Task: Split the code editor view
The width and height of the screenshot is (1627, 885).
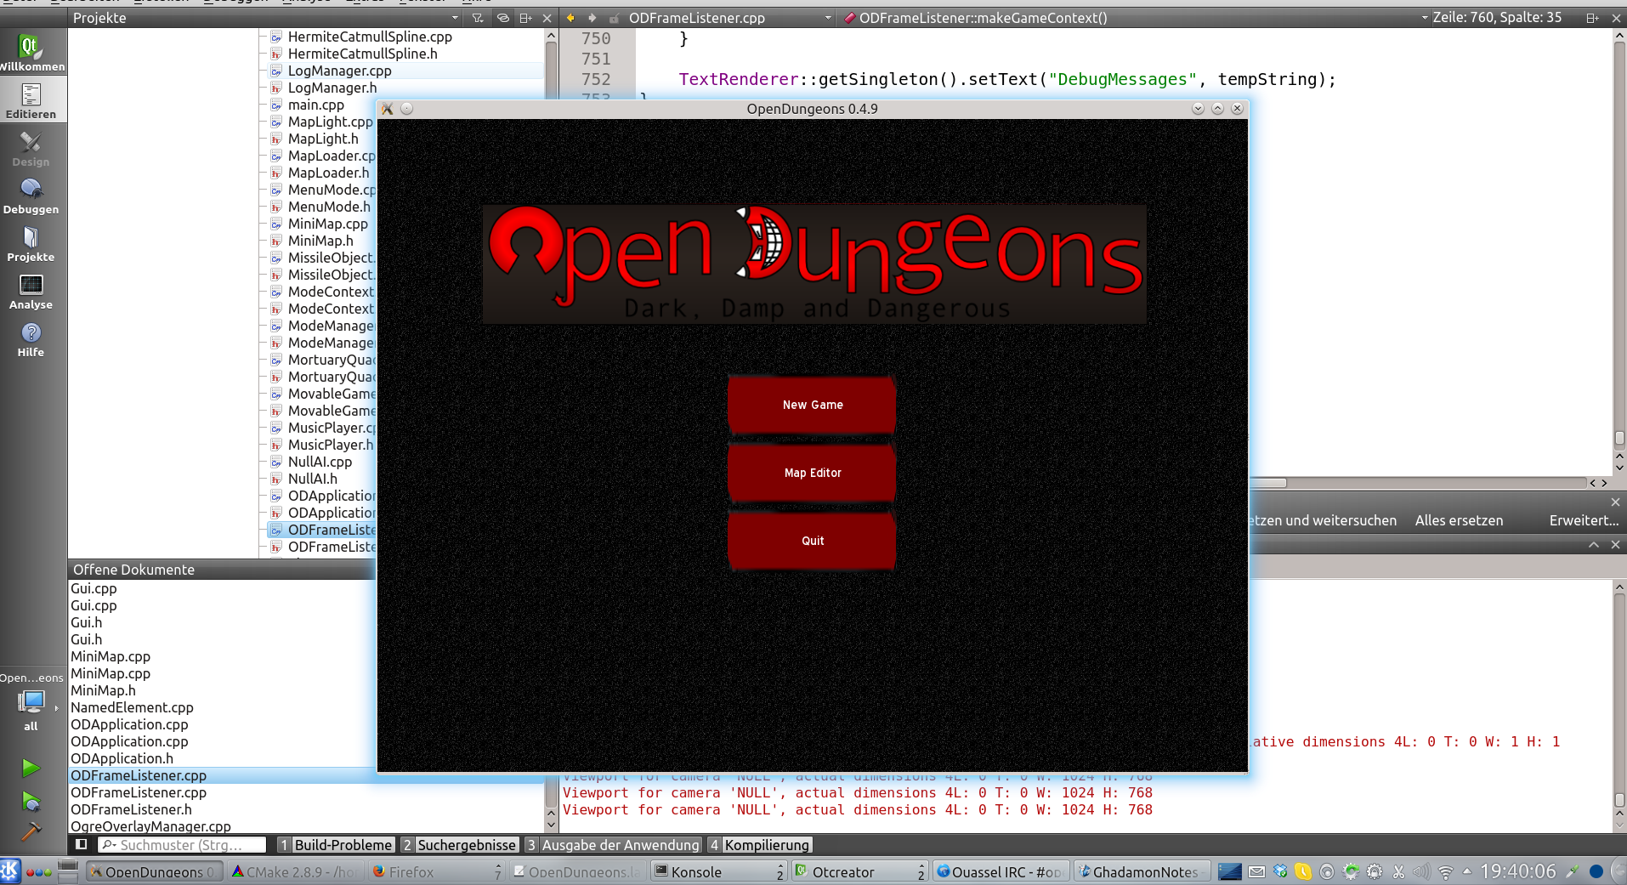Action: coord(1592,18)
